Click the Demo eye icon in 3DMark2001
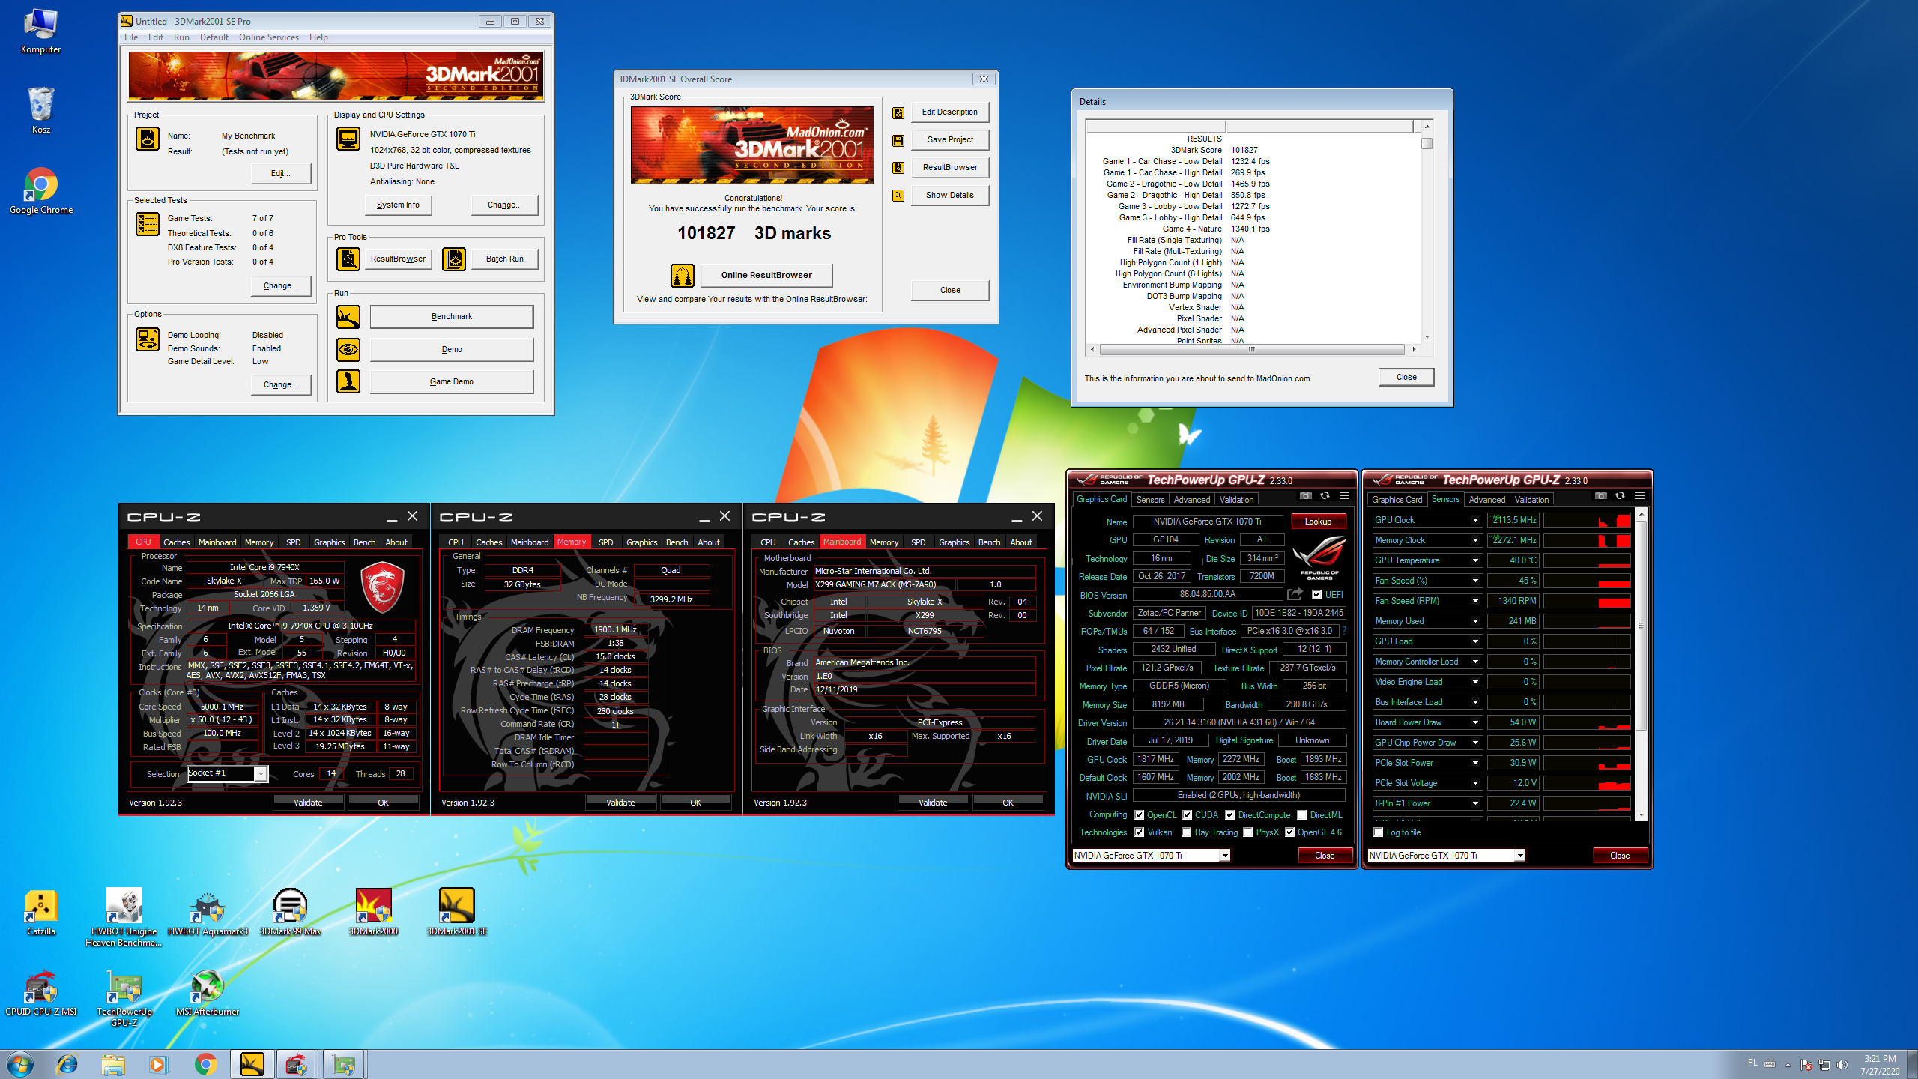Screen dimensions: 1918x1079 tap(348, 349)
